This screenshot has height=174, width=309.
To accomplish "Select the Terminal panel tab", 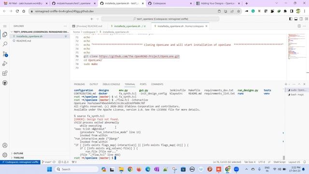I will point(130,84).
